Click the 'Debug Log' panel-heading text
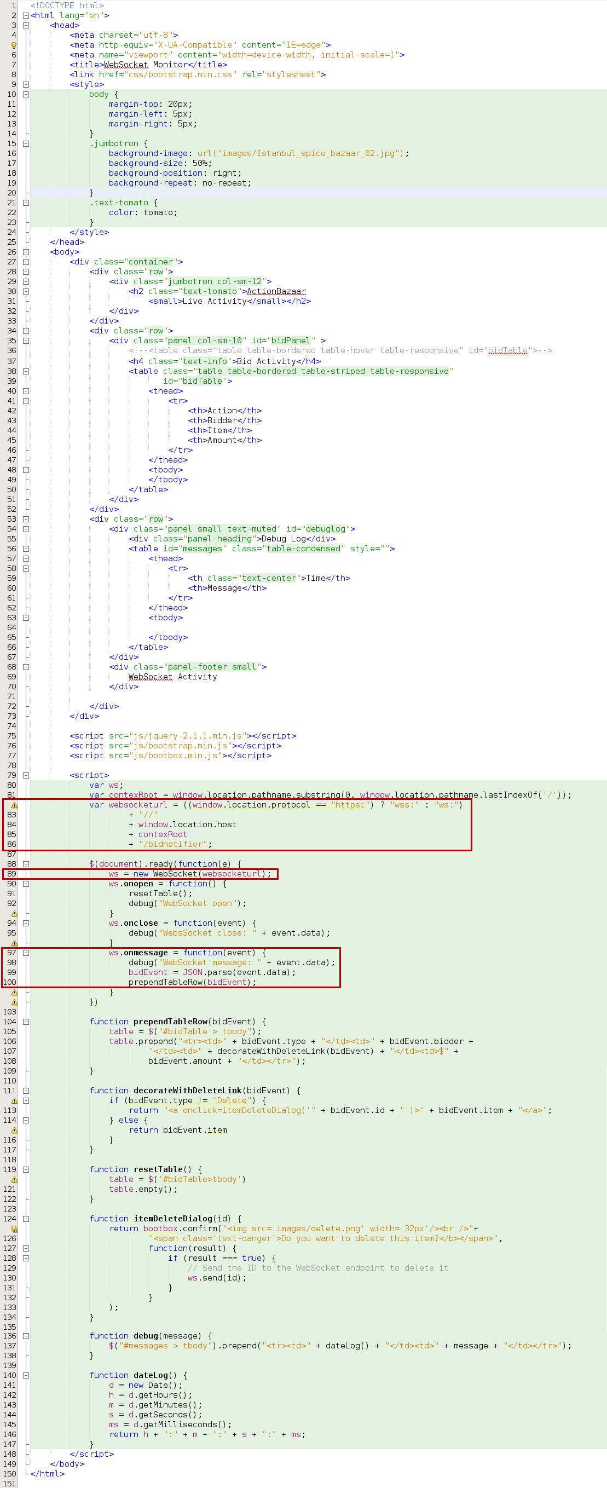The height and width of the screenshot is (1488, 607). coord(284,539)
